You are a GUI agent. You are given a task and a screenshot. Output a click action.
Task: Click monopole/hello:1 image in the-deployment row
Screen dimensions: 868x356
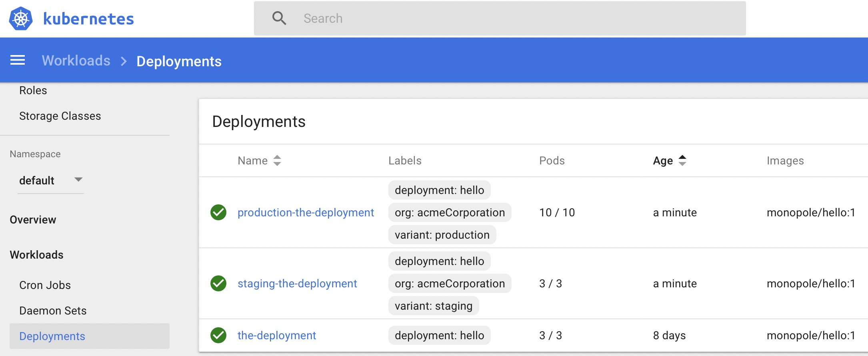coord(811,335)
